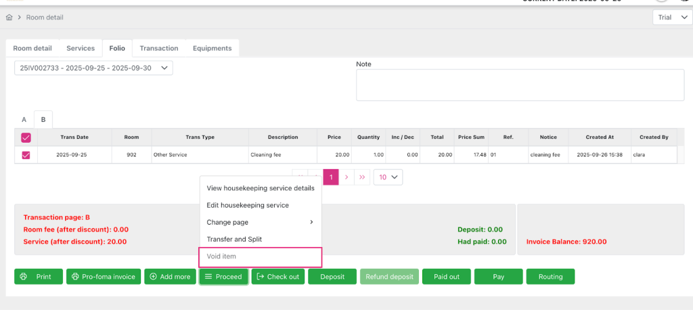Open the Trial dropdown

pos(672,17)
